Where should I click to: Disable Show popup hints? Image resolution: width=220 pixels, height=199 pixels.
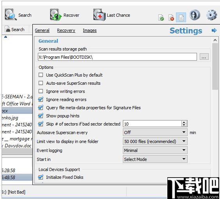point(41,116)
